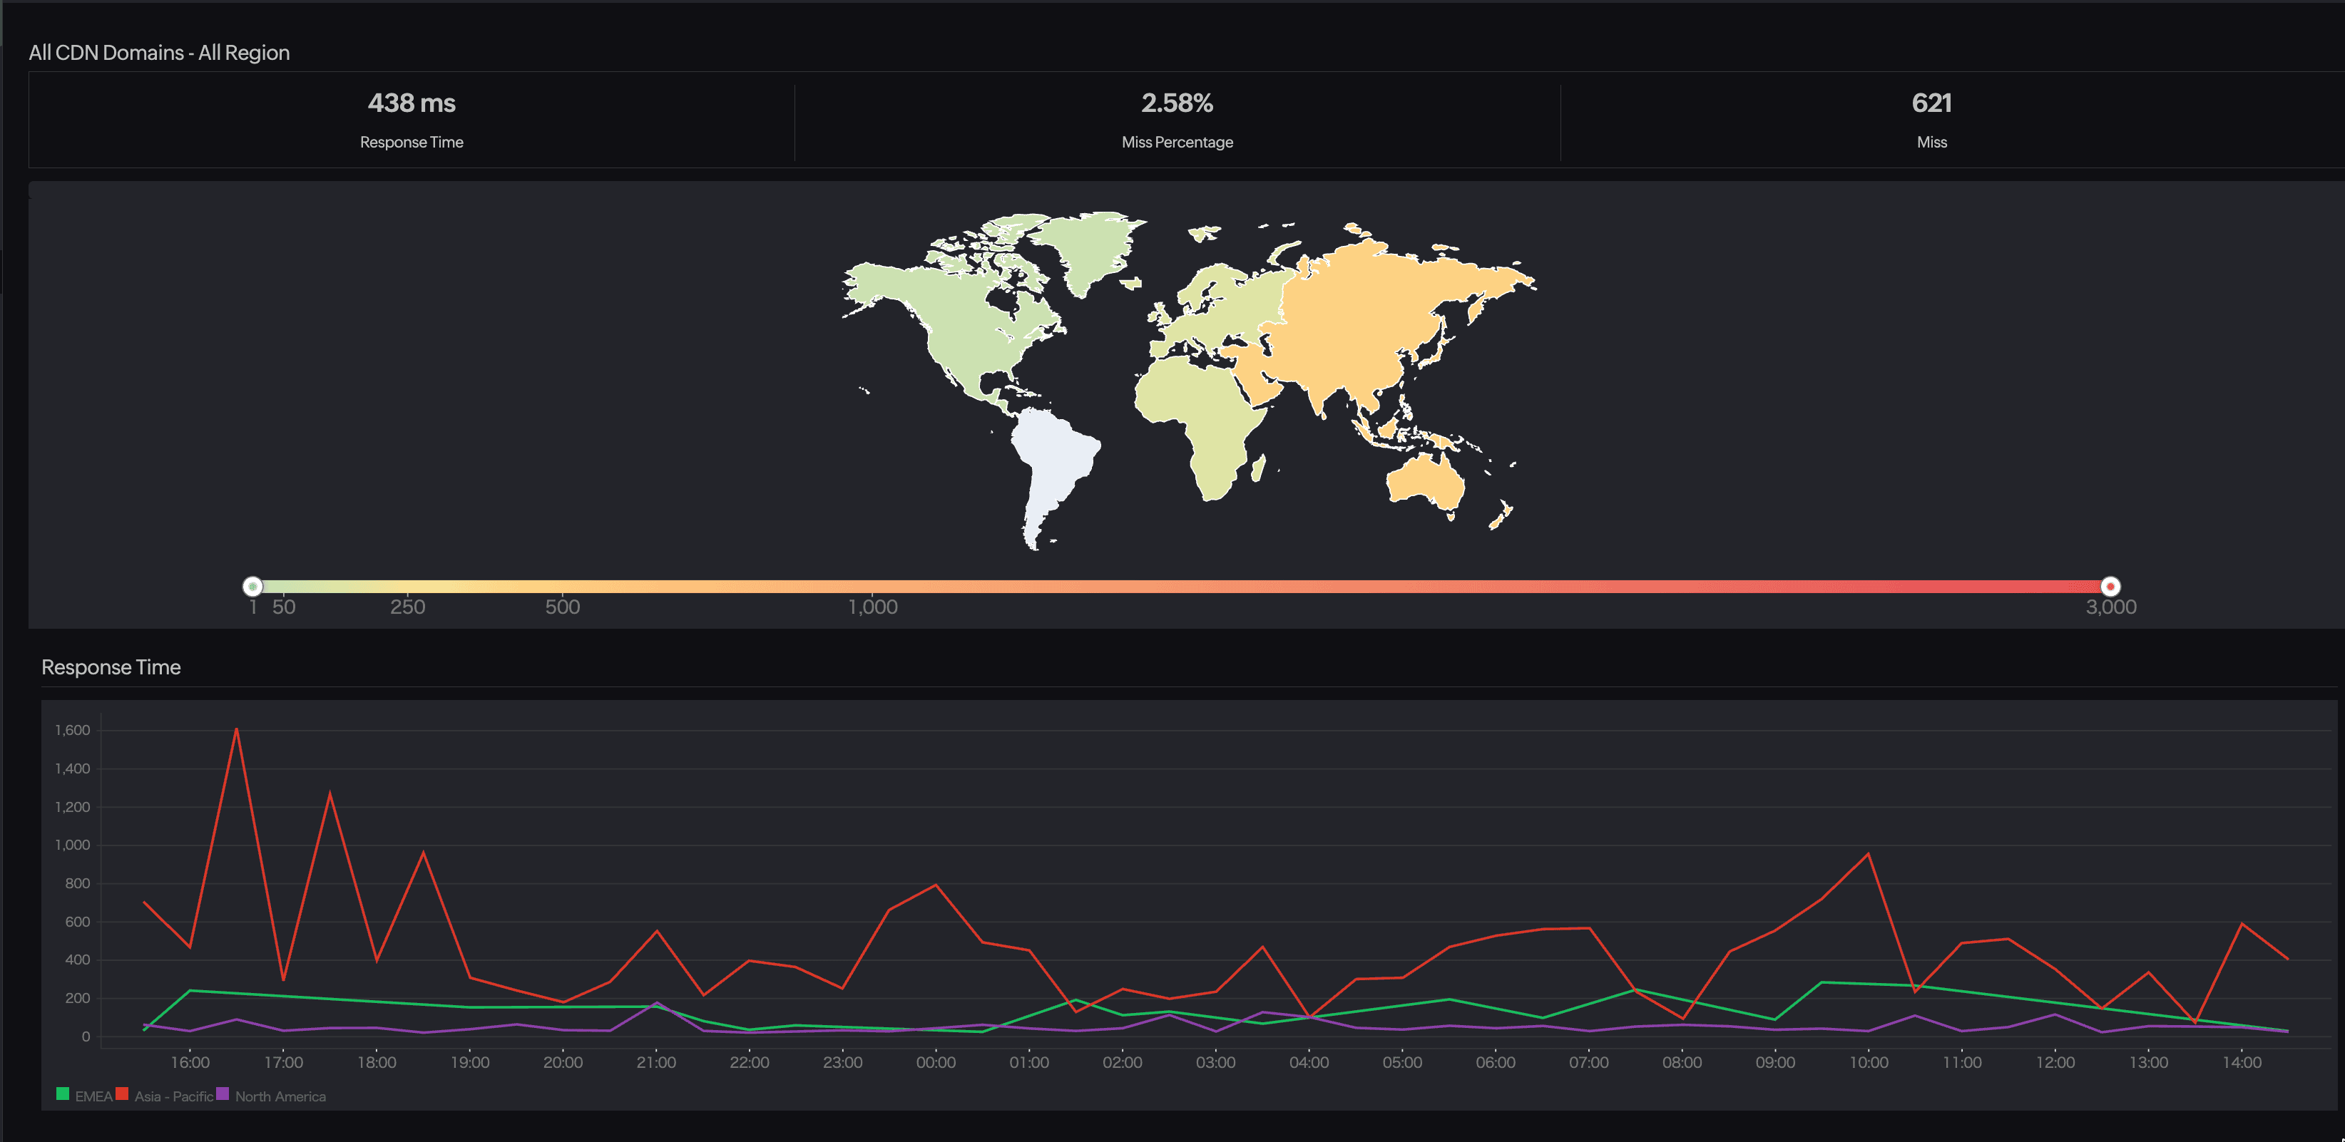Click the All CDN Domains - All Region title
Viewport: 2345px width, 1142px height.
pos(160,53)
